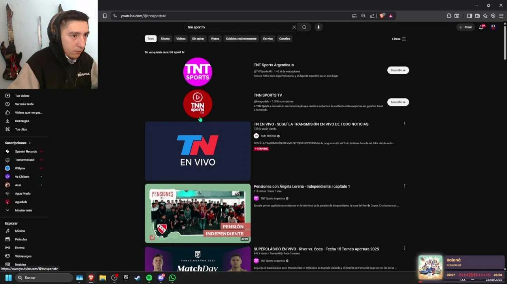Screen dimensions: 507x284
Task: Select the Shorts filter chip
Action: click(165, 39)
